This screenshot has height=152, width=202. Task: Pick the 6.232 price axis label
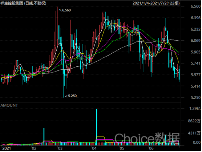click(x=196, y=29)
